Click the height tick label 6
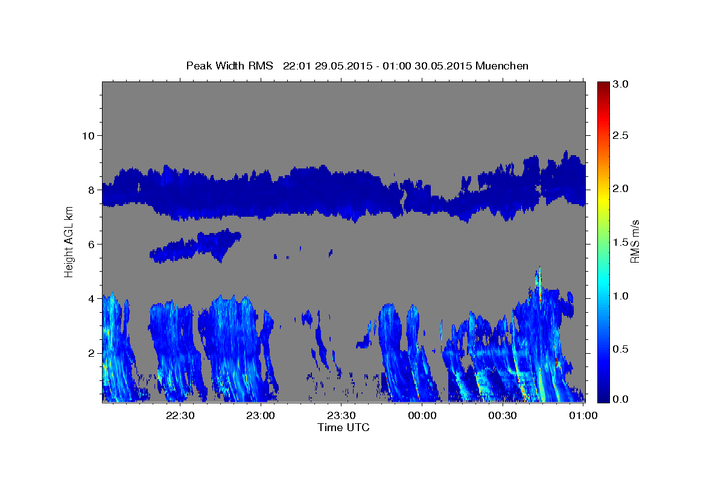 point(91,244)
